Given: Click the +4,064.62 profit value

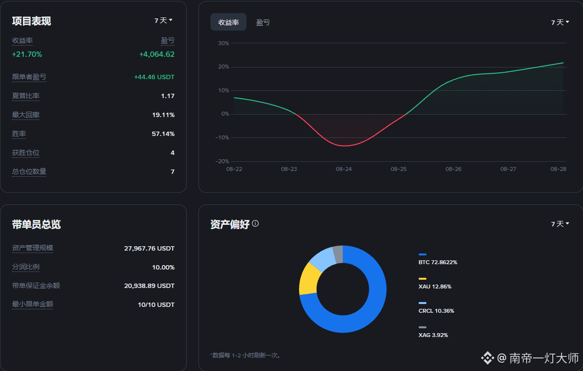Looking at the screenshot, I should [157, 54].
